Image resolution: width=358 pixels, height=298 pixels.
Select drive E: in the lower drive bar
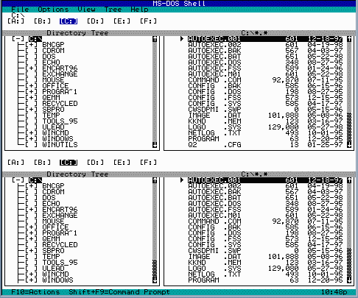pyautogui.click(x=122, y=163)
